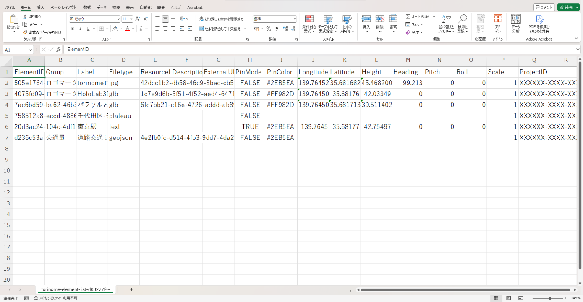Screen dimensions: 583x302
Task: Select the Format Painter brush icon
Action: click(x=25, y=32)
